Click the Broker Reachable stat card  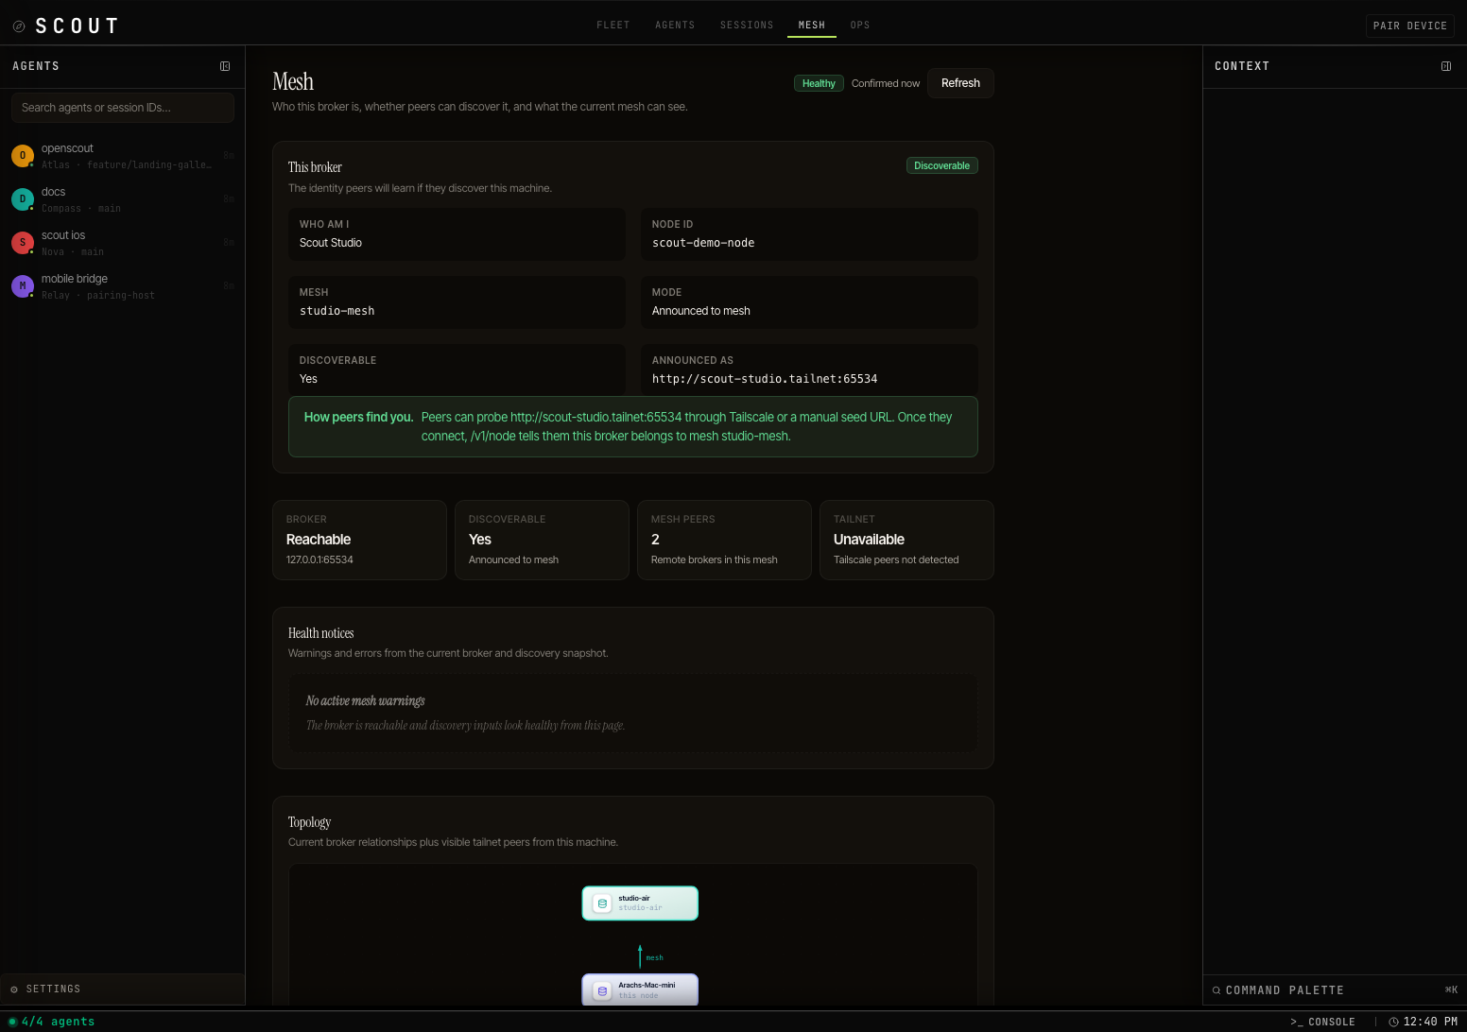(359, 540)
